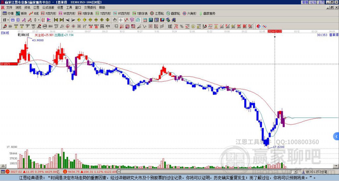Select the red fan lines tool
The height and width of the screenshot is (181, 339).
click(122, 26)
